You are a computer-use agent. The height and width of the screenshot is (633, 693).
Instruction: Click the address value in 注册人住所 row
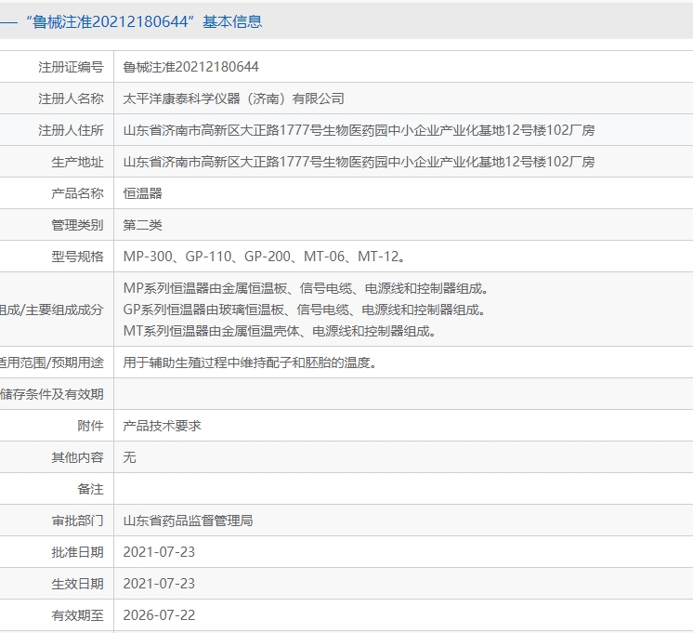click(359, 130)
